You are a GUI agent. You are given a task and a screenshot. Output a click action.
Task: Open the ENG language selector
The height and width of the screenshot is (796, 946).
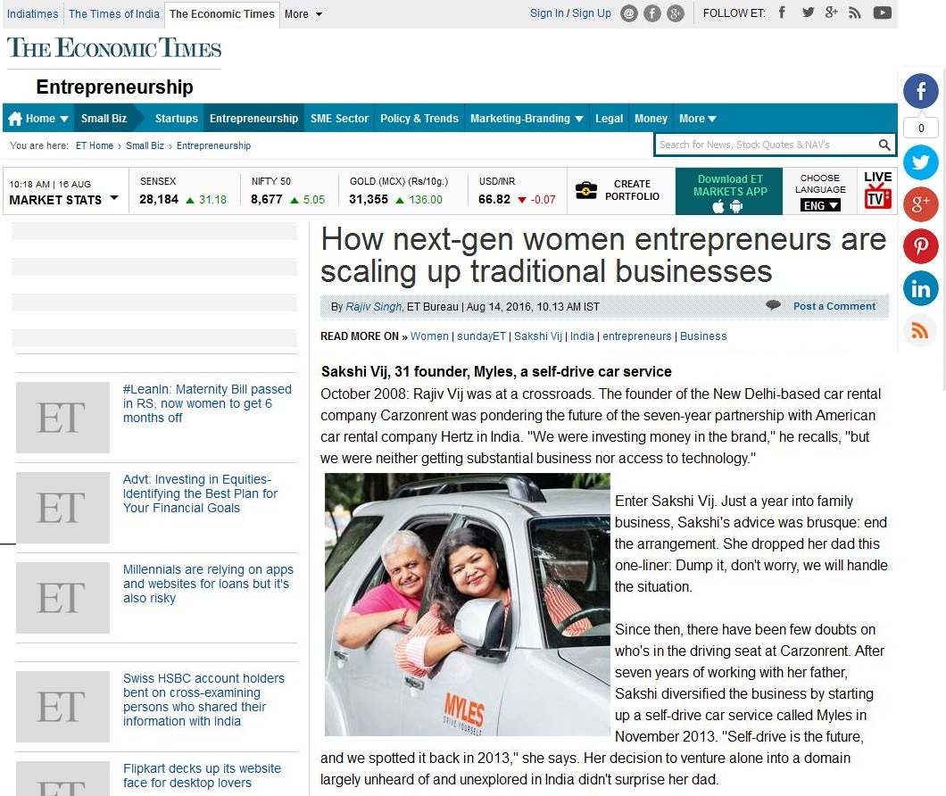[x=820, y=206]
